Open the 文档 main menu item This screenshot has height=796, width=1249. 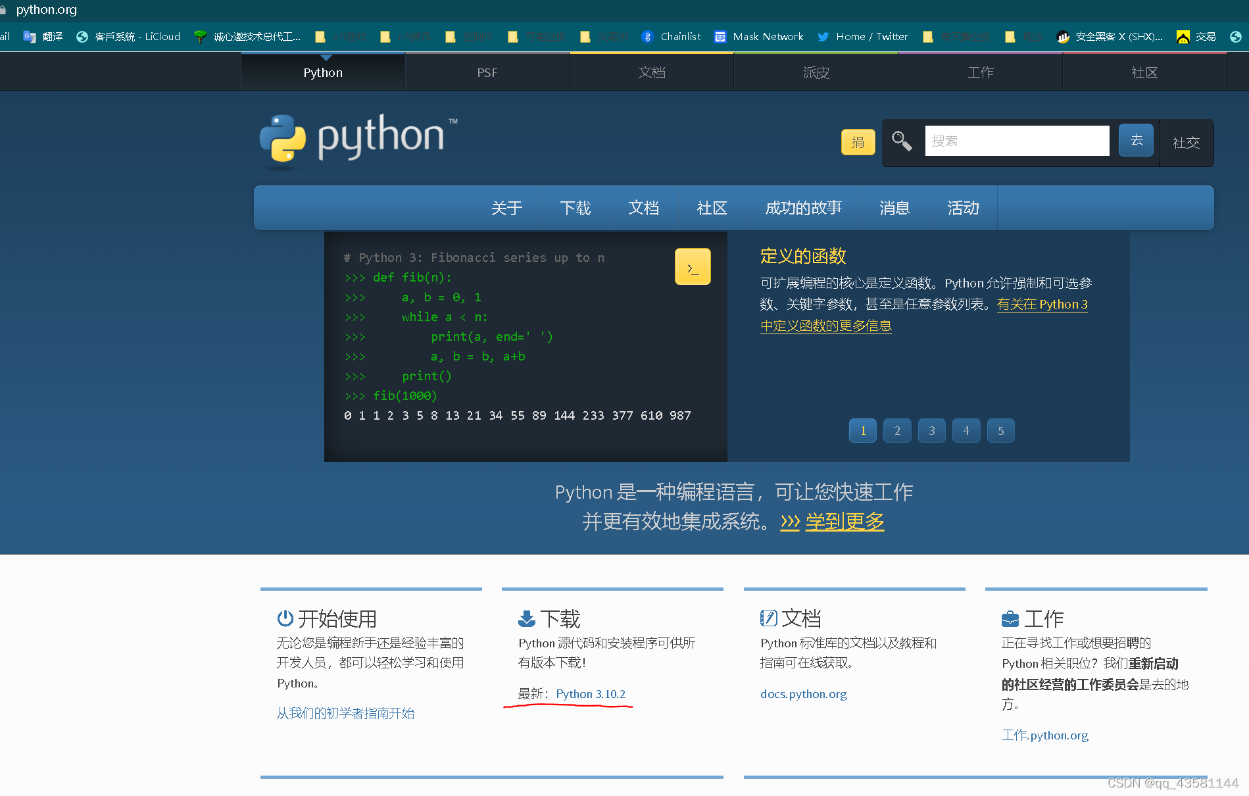(x=644, y=208)
